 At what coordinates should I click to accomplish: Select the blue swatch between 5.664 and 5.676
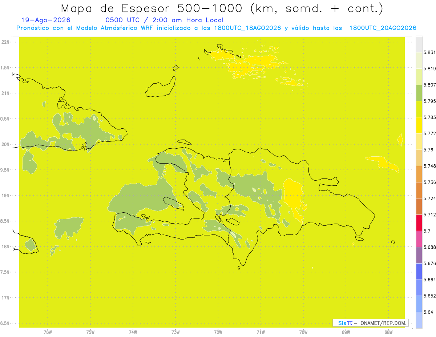419,272
